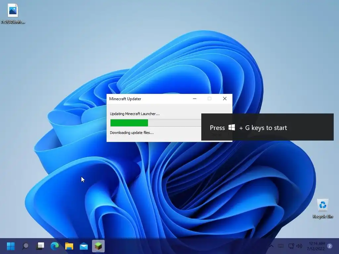Image resolution: width=339 pixels, height=254 pixels.
Task: Open network status tray icon
Action: point(291,246)
